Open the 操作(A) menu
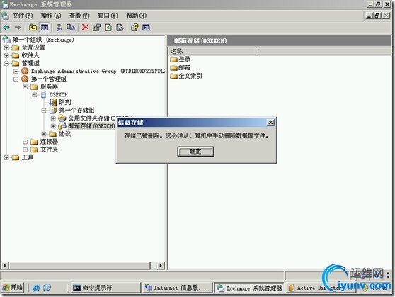Image resolution: width=395 pixels, height=297 pixels. pos(51,16)
